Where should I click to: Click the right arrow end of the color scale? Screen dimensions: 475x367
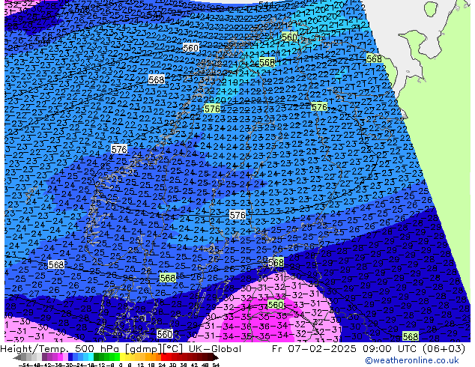pos(216,357)
